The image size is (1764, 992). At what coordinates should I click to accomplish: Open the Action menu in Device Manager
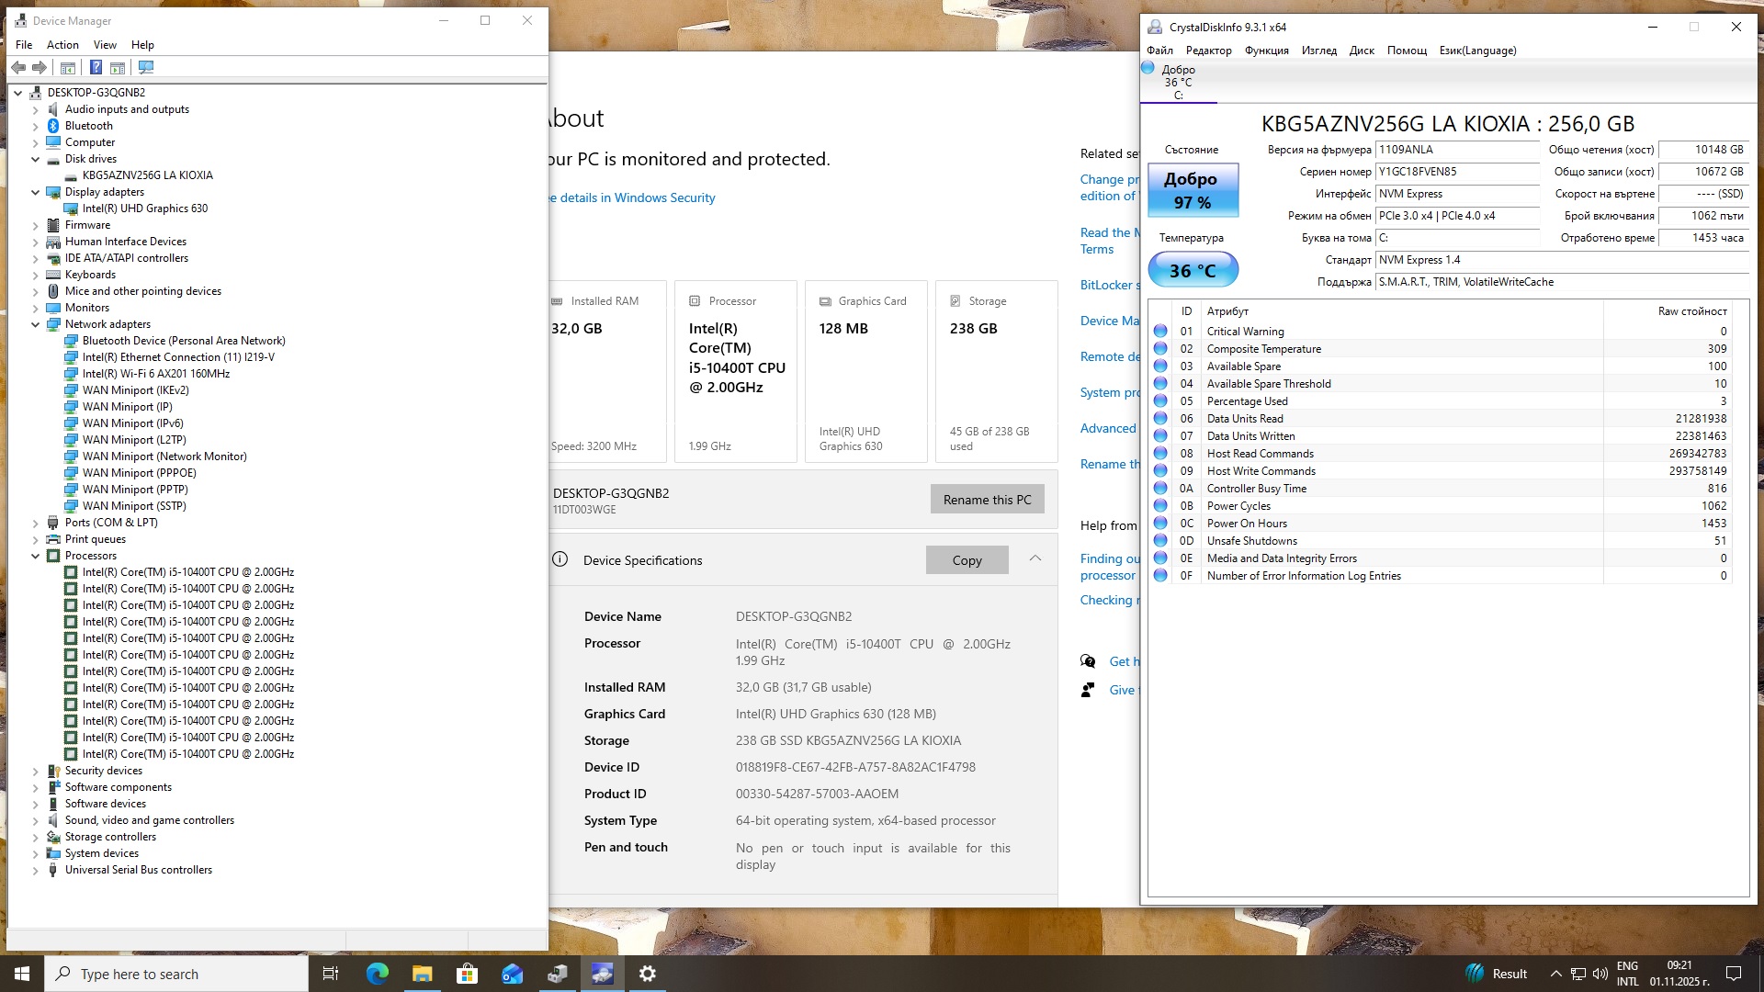62,45
